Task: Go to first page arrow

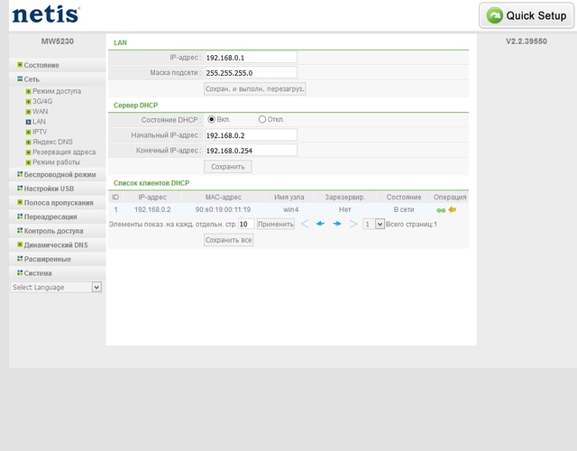Action: tap(305, 224)
